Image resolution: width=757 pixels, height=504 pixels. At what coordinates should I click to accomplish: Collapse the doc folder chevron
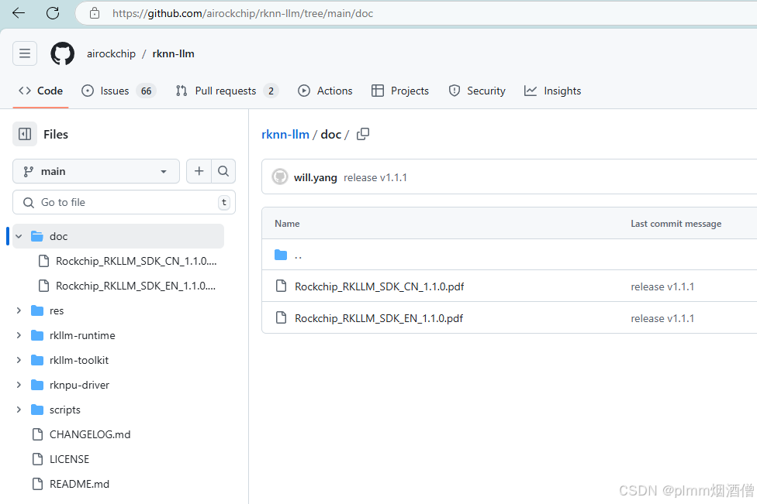point(19,236)
